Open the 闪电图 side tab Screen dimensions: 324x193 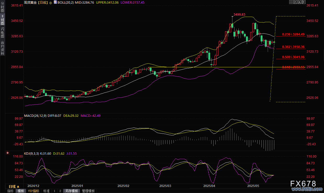coord(2,32)
